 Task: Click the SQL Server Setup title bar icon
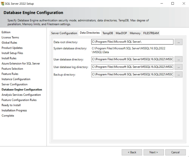point(2,4)
